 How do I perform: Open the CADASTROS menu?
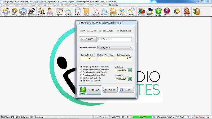[6, 5]
